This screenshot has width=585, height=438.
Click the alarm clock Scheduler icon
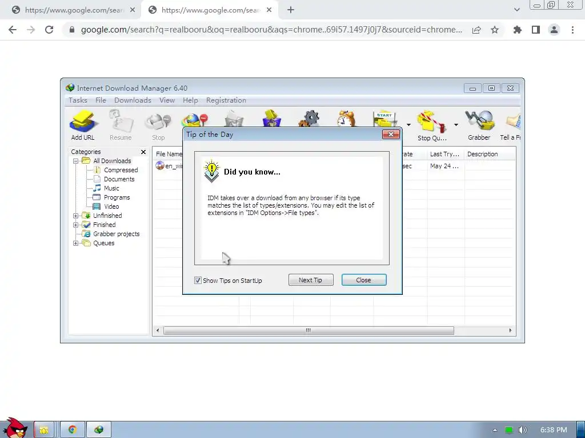(x=347, y=119)
